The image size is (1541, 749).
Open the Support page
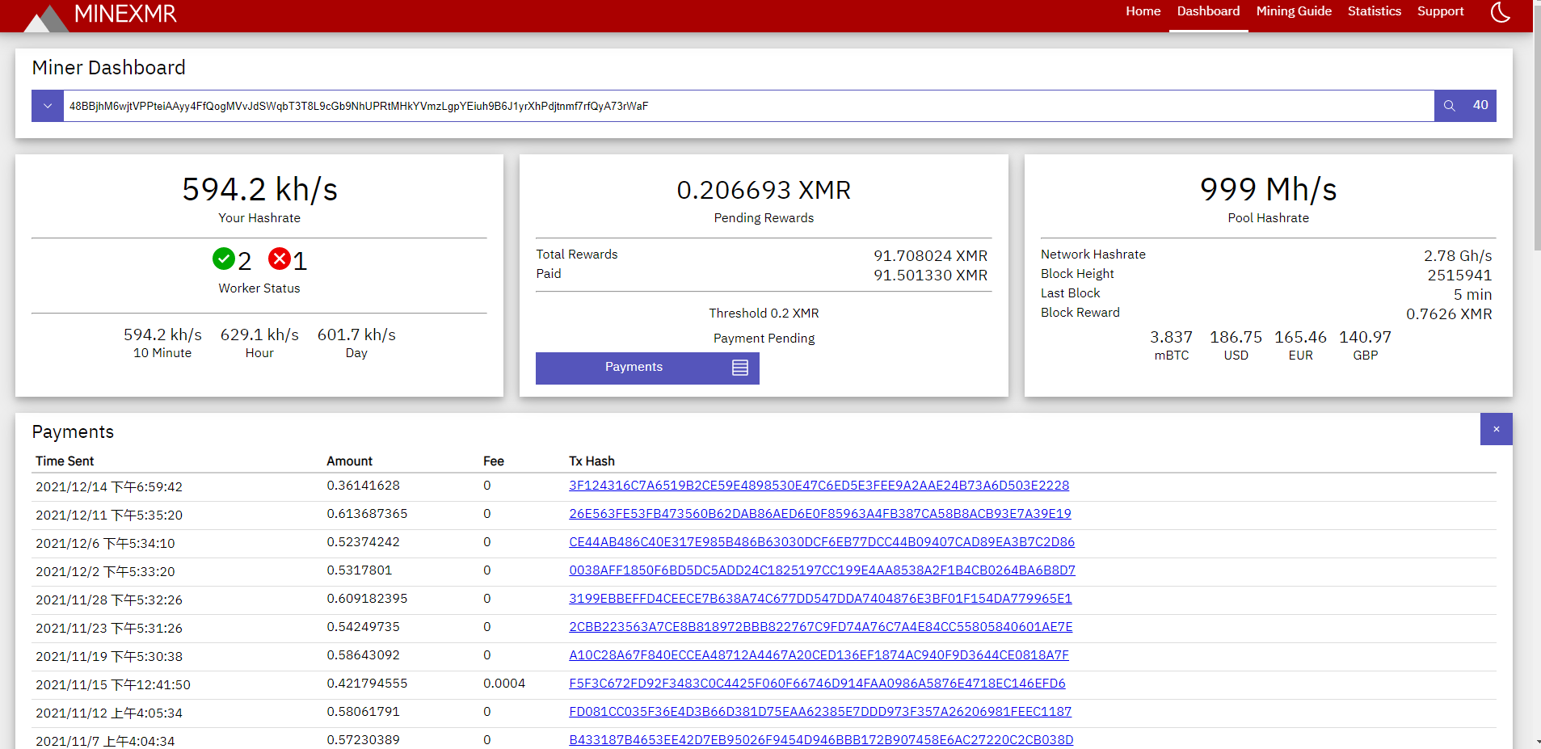click(1440, 11)
